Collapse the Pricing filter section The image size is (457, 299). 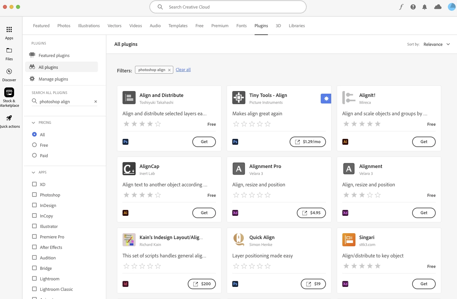click(x=33, y=122)
